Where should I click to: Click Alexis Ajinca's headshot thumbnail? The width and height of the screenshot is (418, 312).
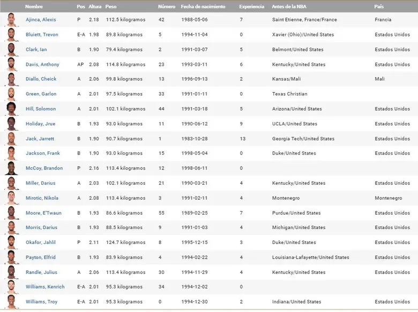pyautogui.click(x=11, y=20)
